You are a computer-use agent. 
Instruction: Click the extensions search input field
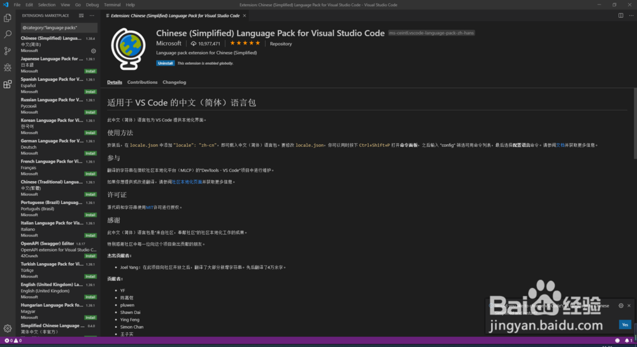pyautogui.click(x=59, y=27)
